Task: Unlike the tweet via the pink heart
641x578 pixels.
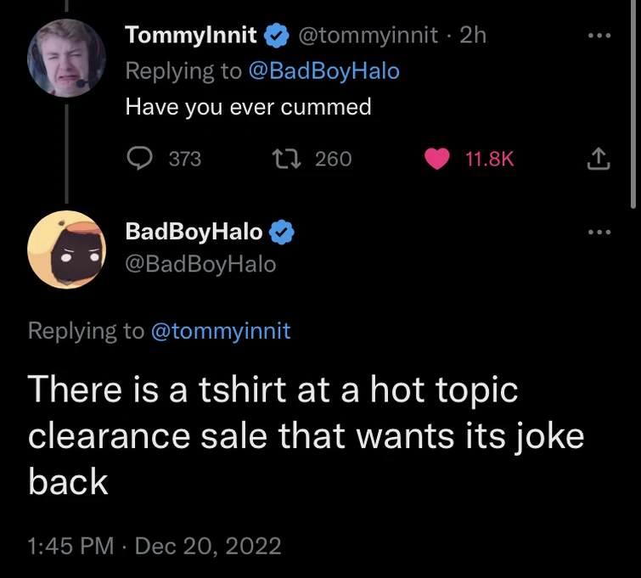Action: pos(436,158)
